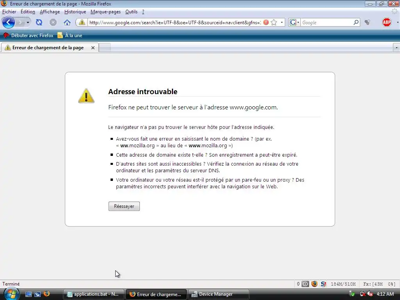Switch to Device Manager taskbar button
Screen dimensions: 400x300
tap(219, 294)
